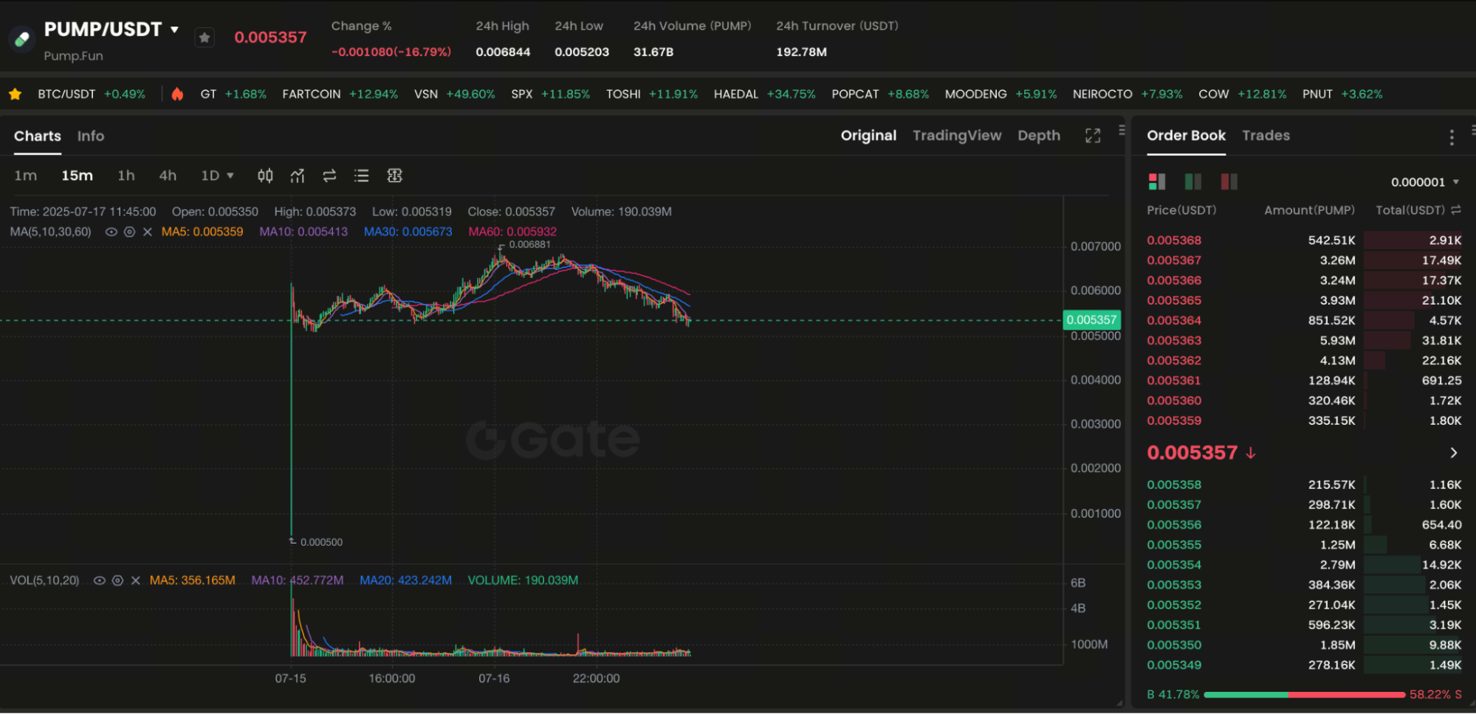Image resolution: width=1476 pixels, height=714 pixels.
Task: Select Depth chart view
Action: click(x=1039, y=136)
